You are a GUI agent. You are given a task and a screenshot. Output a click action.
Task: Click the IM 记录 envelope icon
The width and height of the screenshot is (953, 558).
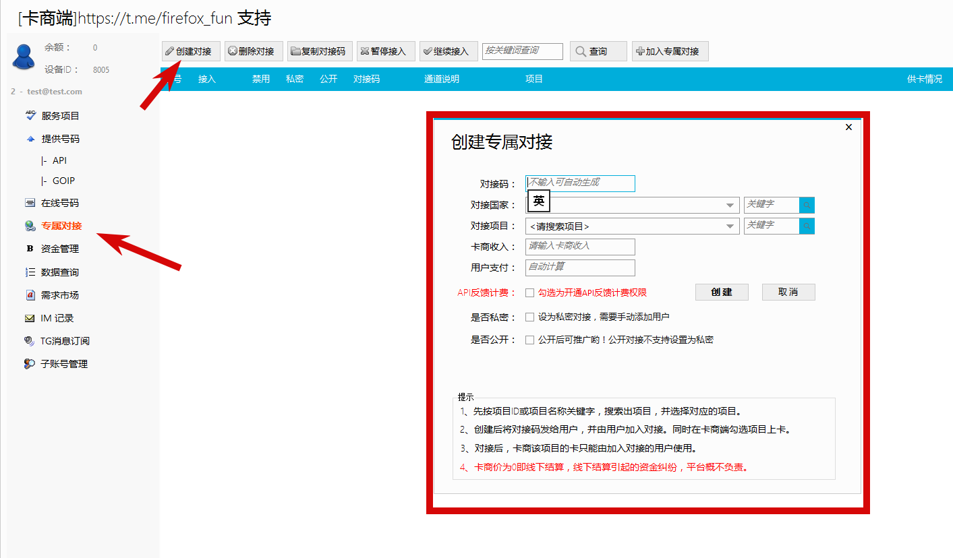[x=30, y=318]
